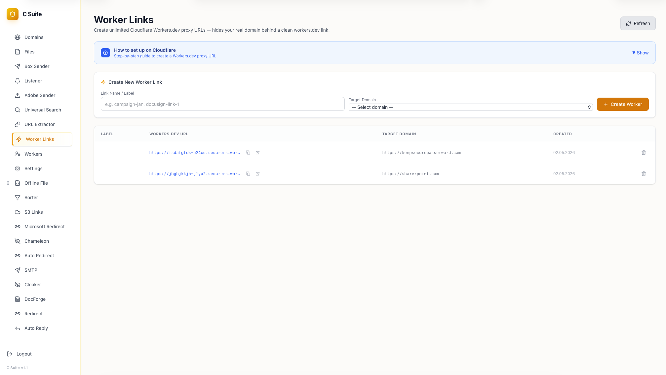Go to the Workers page
The width and height of the screenshot is (666, 375).
42,154
